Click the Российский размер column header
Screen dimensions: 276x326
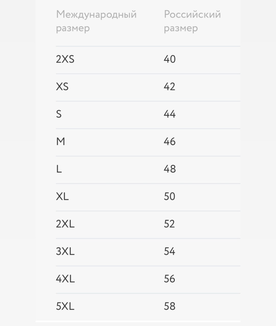[192, 21]
